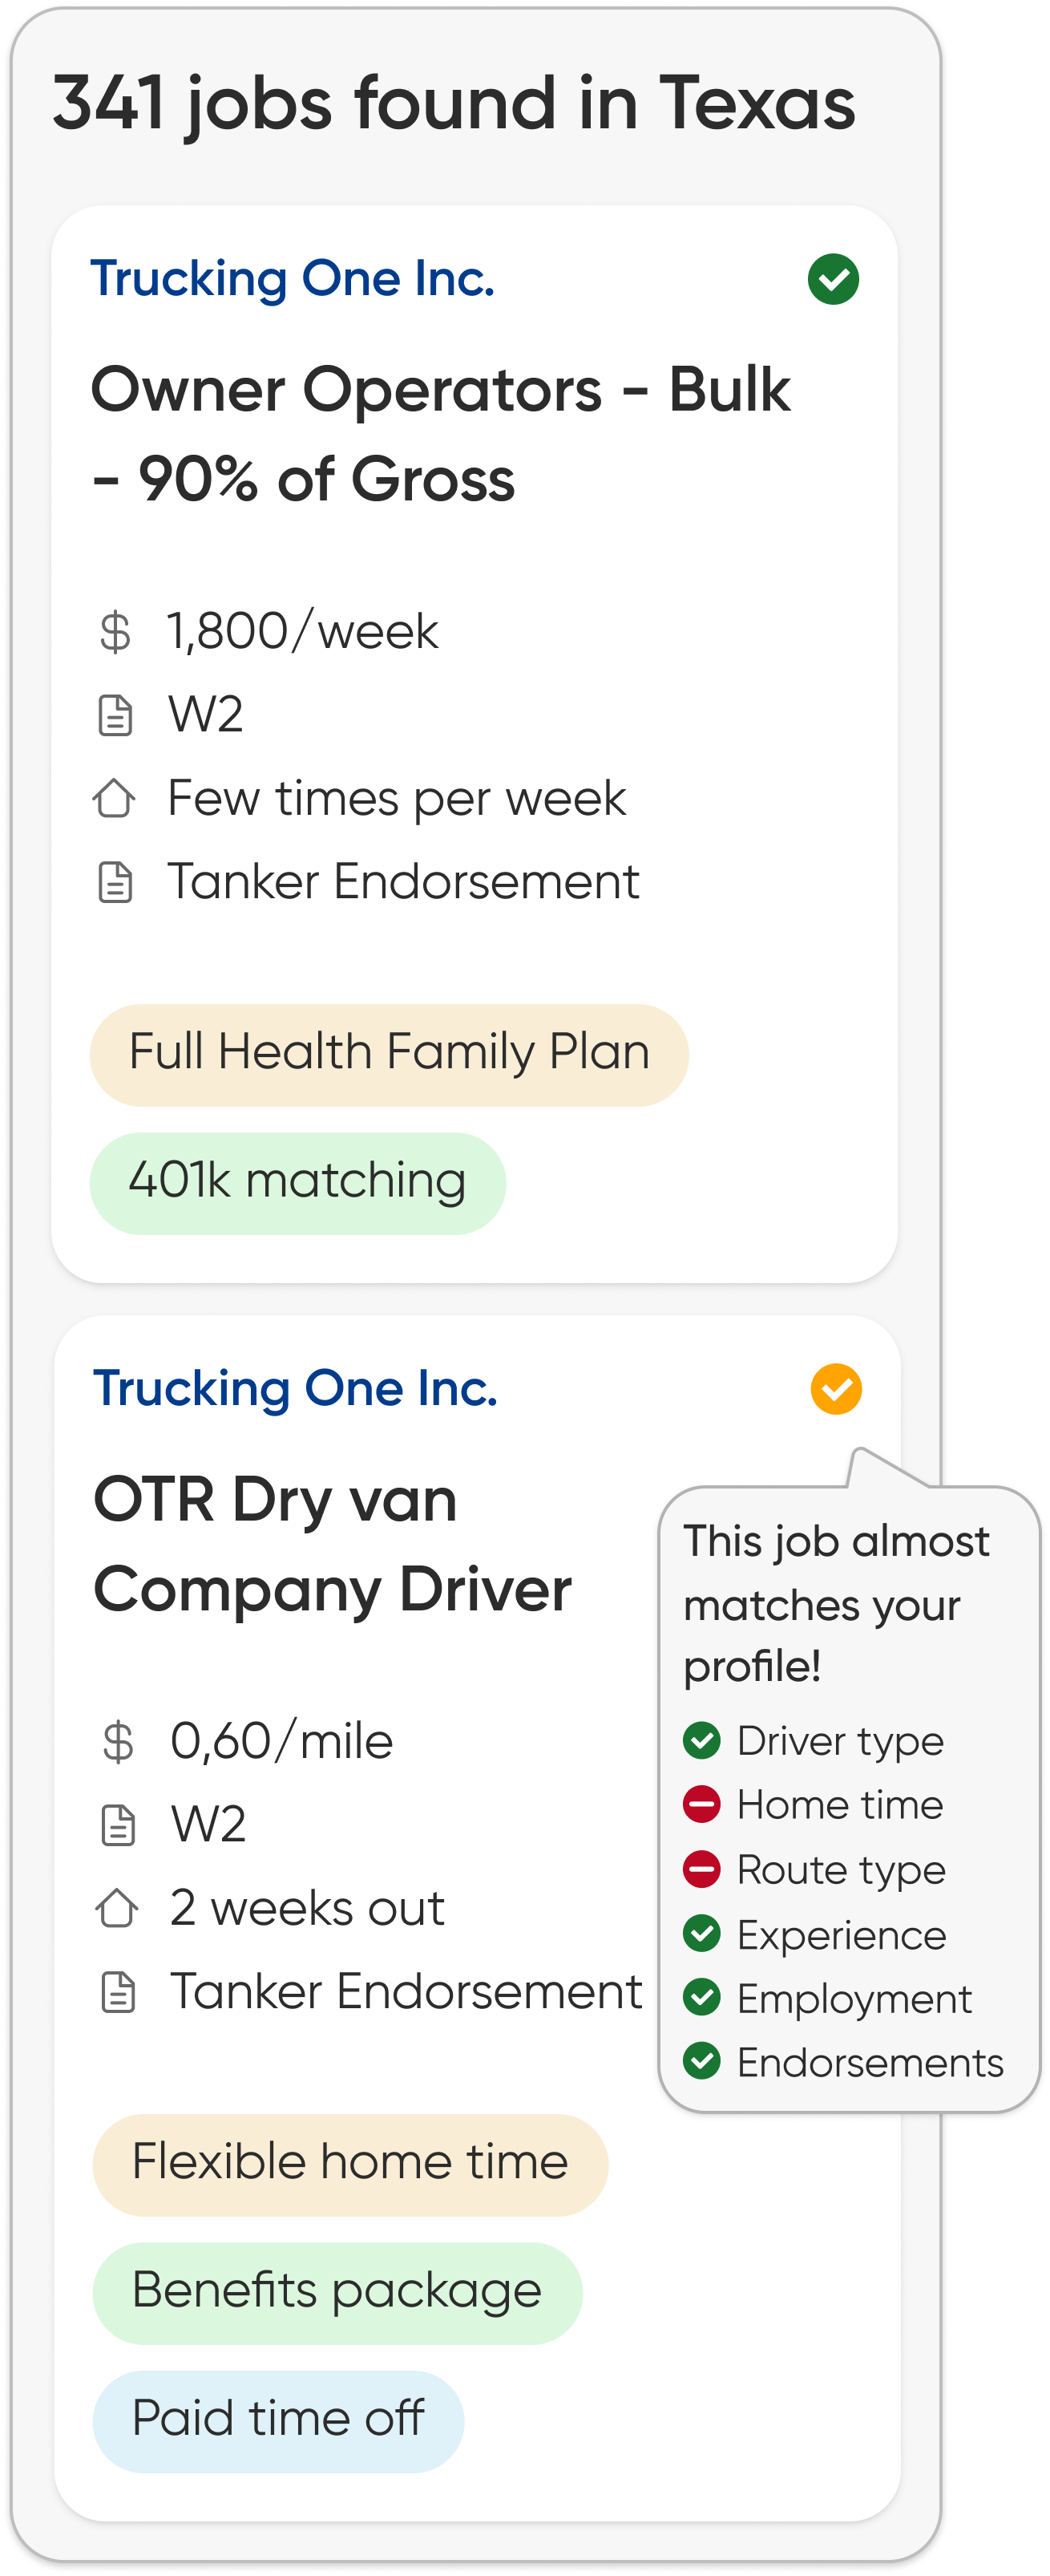Click dollar icon beside 1,800/week
Screen dimensions: 1050x2576
tap(116, 632)
